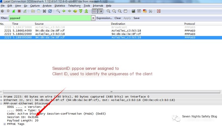Open the Analyze menu
This screenshot has width=222, height=128.
point(47,6)
